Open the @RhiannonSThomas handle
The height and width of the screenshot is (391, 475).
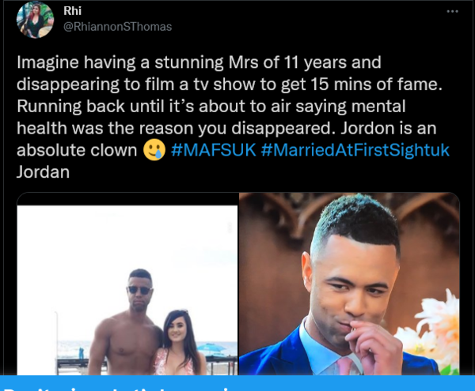click(117, 27)
